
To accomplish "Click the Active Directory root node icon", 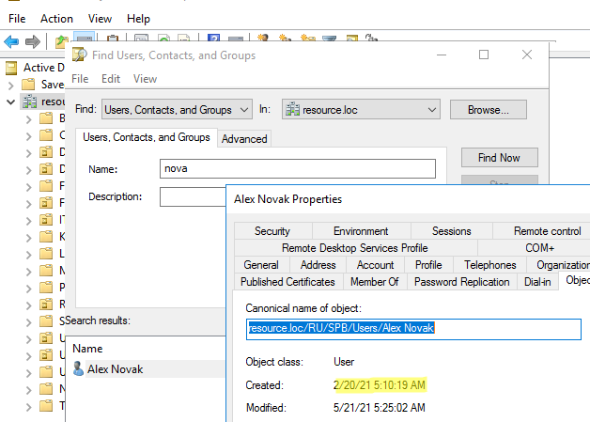I will [x=11, y=68].
